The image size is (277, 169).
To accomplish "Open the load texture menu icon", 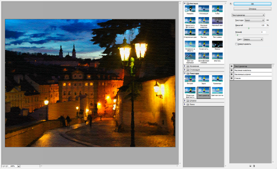I will click(x=267, y=20).
